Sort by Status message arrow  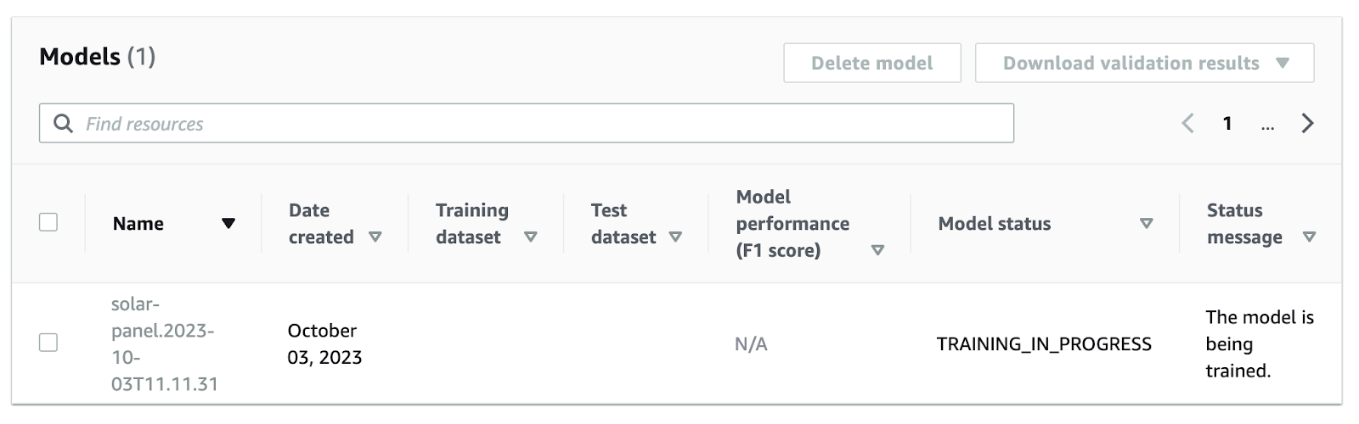click(1309, 237)
